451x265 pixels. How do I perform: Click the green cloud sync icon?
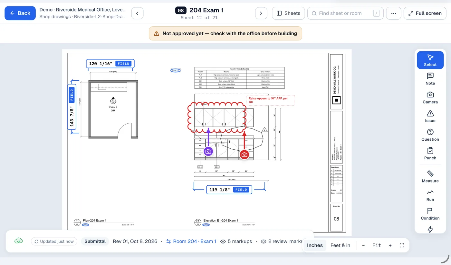pyautogui.click(x=19, y=241)
